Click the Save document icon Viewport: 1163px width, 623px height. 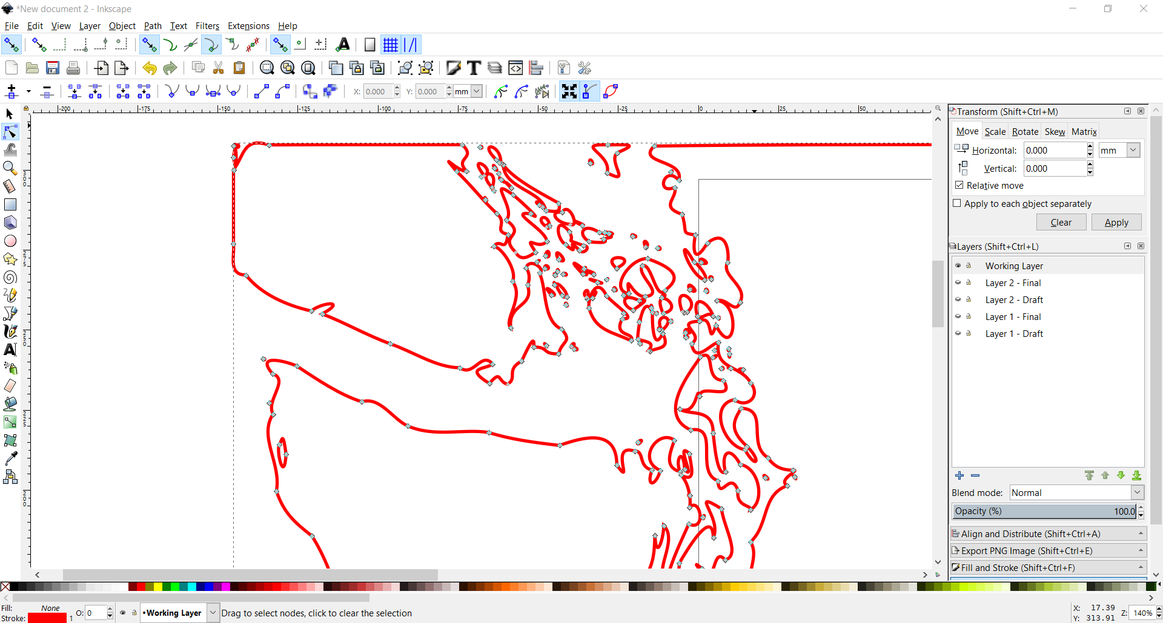pos(52,68)
